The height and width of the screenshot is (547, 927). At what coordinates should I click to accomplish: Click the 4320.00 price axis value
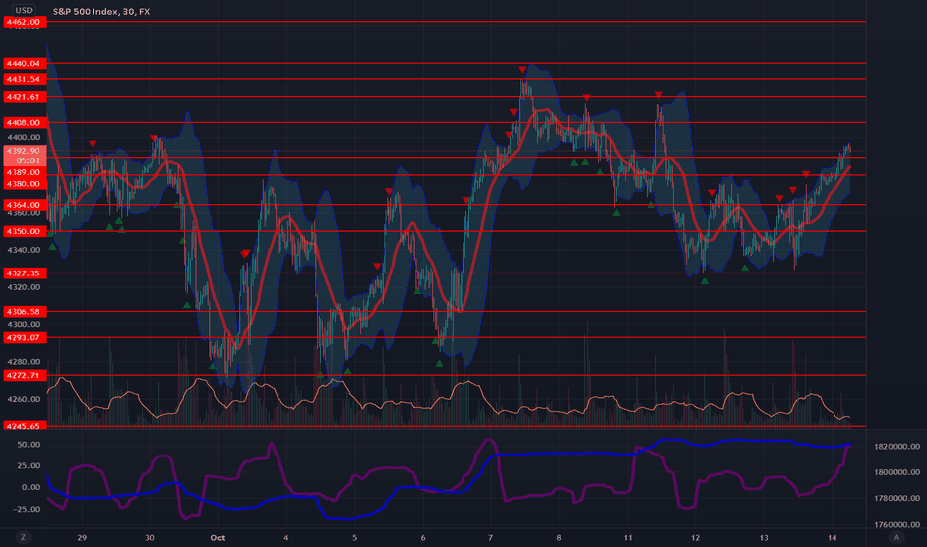pyautogui.click(x=24, y=287)
